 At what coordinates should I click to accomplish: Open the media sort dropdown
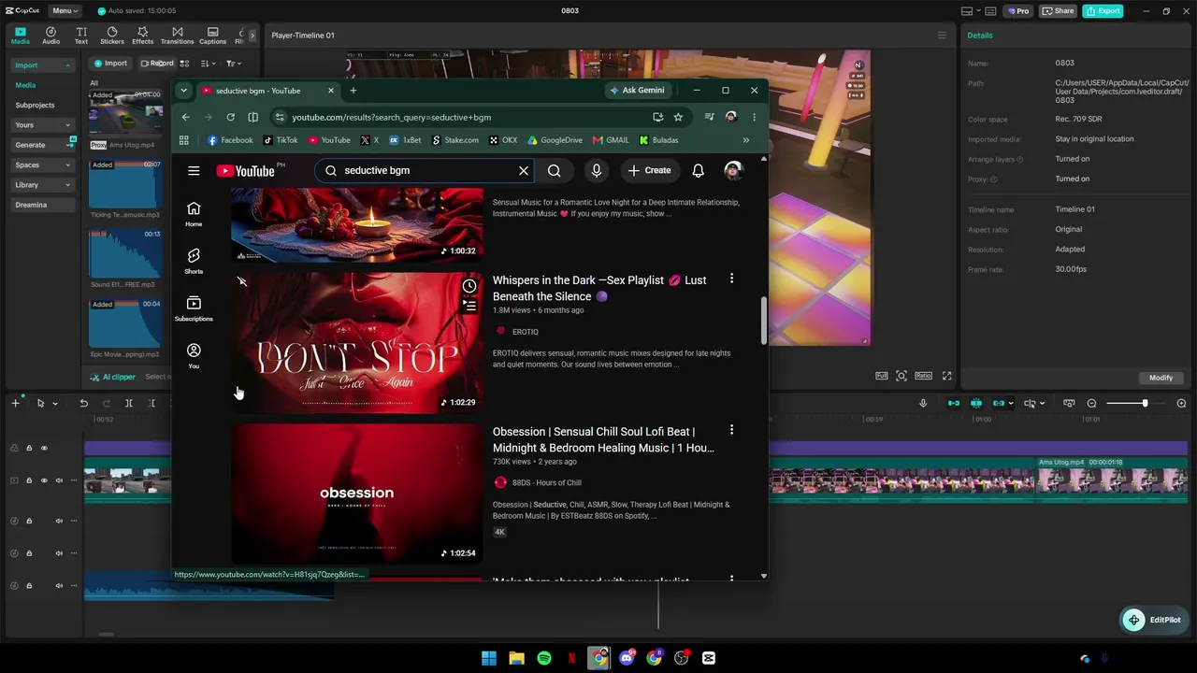[x=208, y=64]
